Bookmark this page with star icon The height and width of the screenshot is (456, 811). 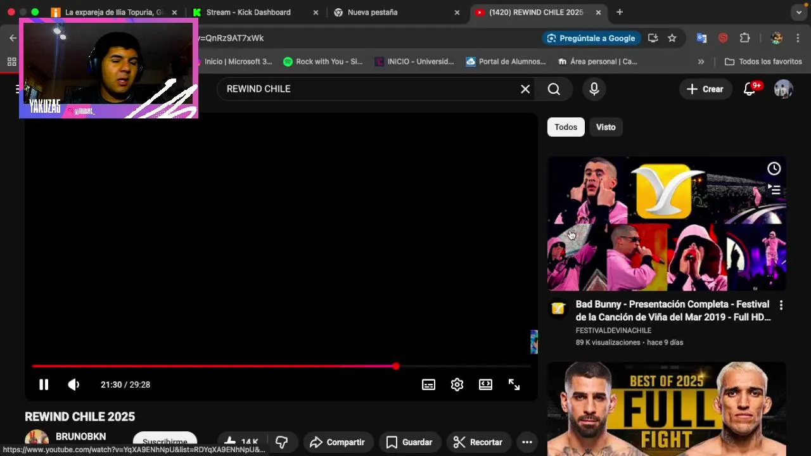click(672, 38)
